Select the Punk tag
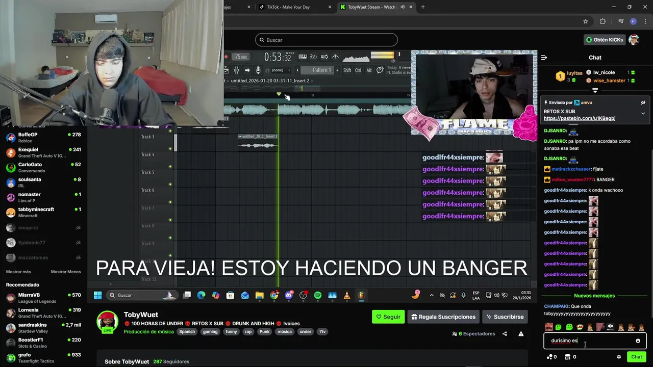 264,332
